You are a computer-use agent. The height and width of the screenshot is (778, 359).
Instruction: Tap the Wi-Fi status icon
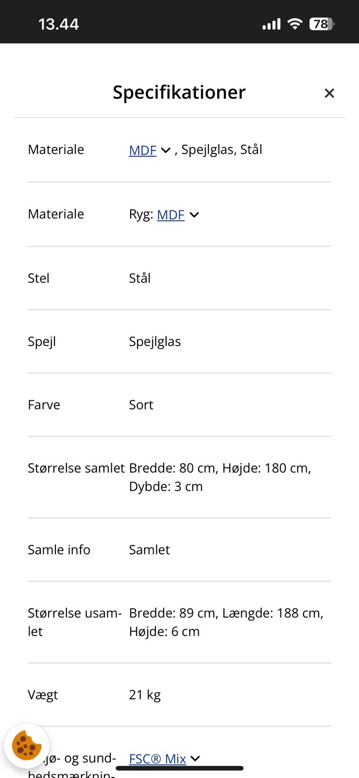pos(295,23)
